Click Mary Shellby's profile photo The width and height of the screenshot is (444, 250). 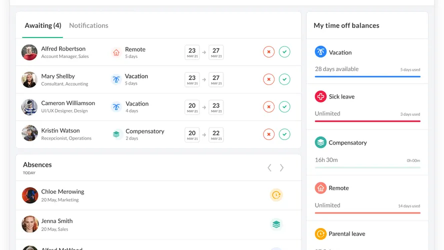[29, 79]
